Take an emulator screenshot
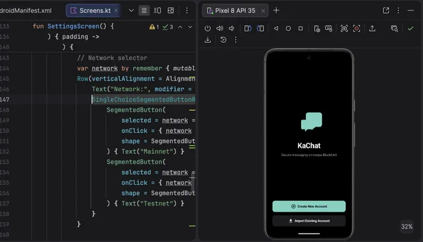Screen dimensions: 423x242 point(344,29)
